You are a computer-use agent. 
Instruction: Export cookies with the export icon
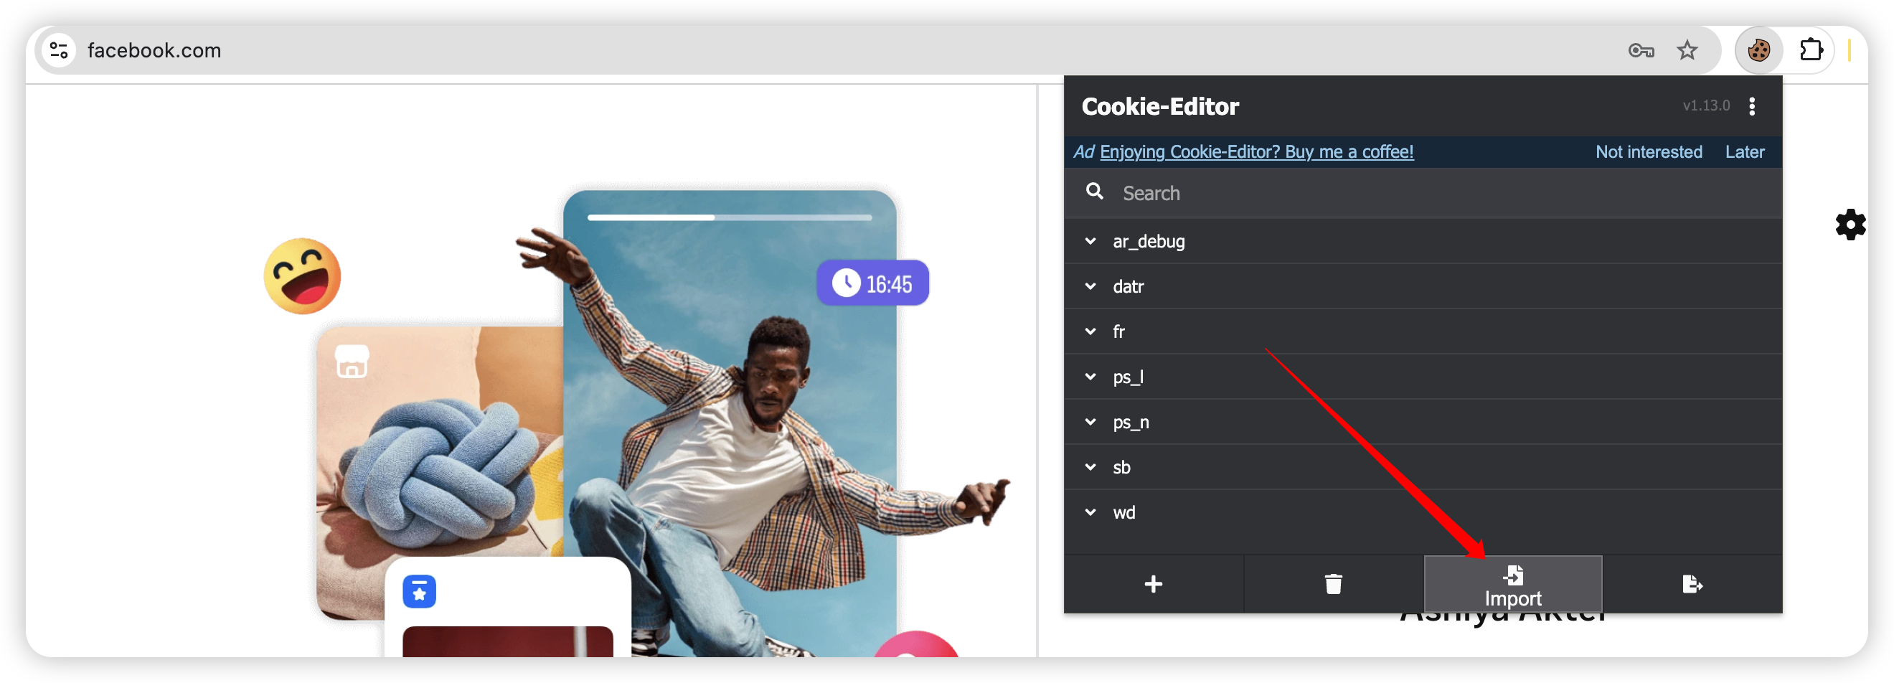coord(1692,584)
